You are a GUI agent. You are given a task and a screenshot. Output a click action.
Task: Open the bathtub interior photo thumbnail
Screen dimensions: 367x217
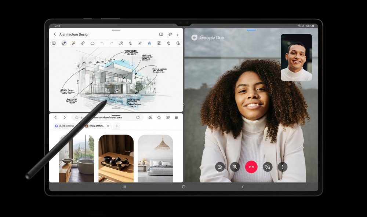[x=76, y=158]
